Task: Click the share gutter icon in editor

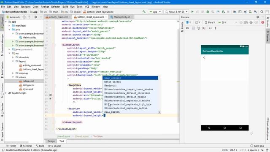Action: coord(50,95)
